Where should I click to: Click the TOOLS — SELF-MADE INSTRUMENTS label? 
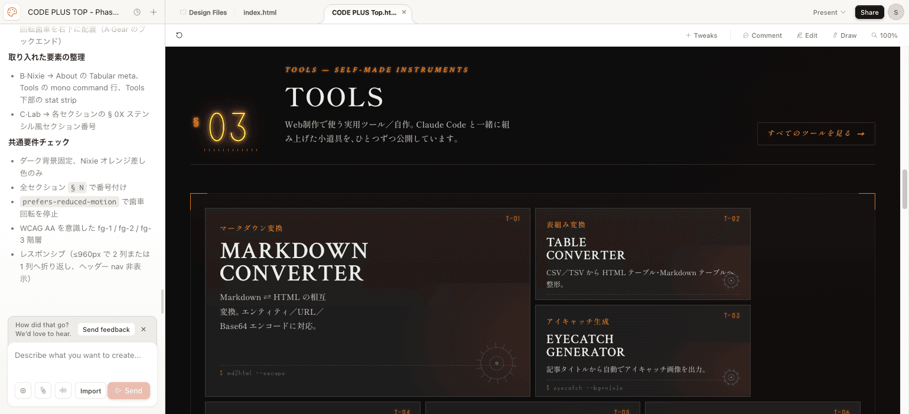tap(377, 70)
